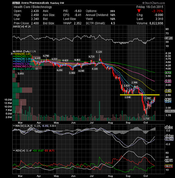Click the +DI 19.67 label
This screenshot has height=178, width=175.
point(38,151)
